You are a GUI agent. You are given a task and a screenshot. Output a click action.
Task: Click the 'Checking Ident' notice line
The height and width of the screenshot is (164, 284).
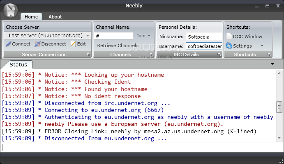pyautogui.click(x=66, y=82)
